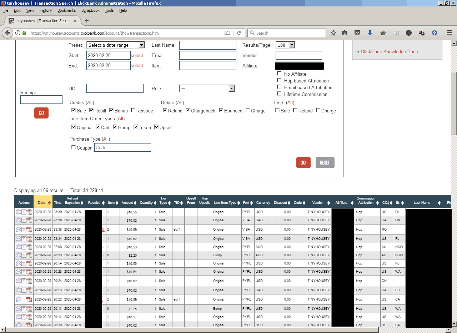The width and height of the screenshot is (457, 333).
Task: Open the History menu
Action: coord(46,10)
